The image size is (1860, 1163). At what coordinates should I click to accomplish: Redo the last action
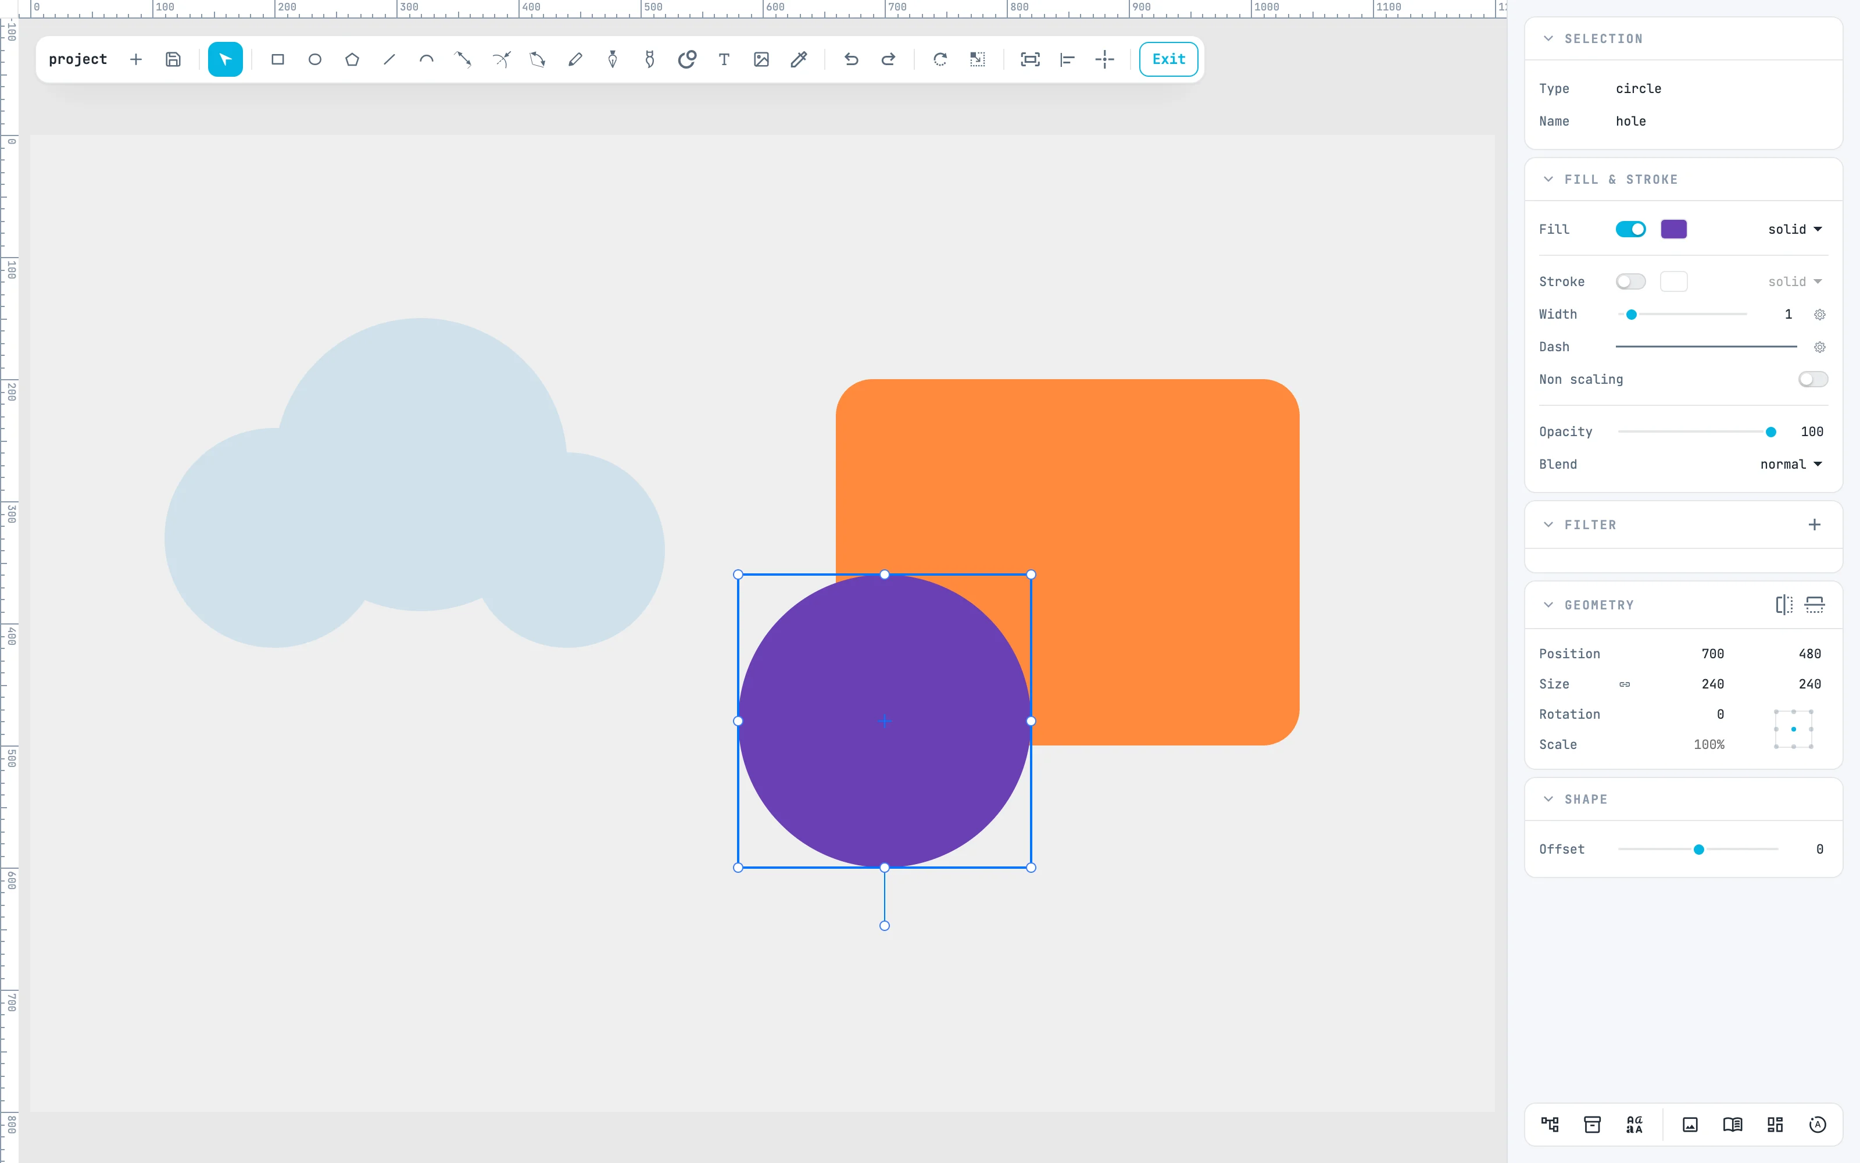889,59
